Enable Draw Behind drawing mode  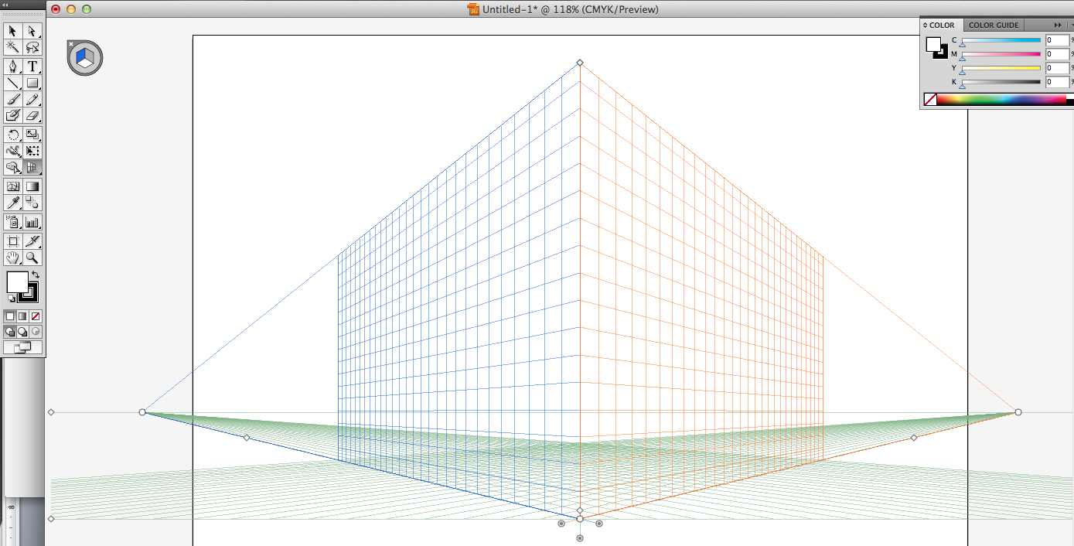tap(22, 332)
